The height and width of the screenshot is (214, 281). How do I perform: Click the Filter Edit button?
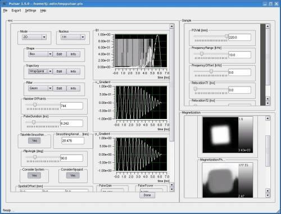pyautogui.click(x=60, y=88)
